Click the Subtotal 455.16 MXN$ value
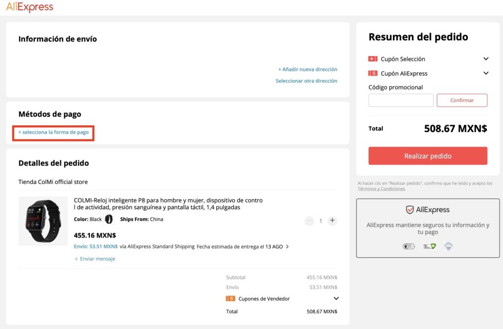Viewport: 503px width, 329px height. point(322,277)
